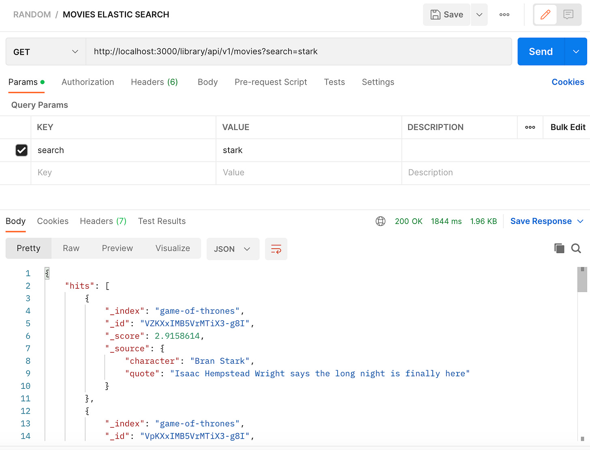Click the empty Value placeholder field
590x450 pixels.
[309, 173]
